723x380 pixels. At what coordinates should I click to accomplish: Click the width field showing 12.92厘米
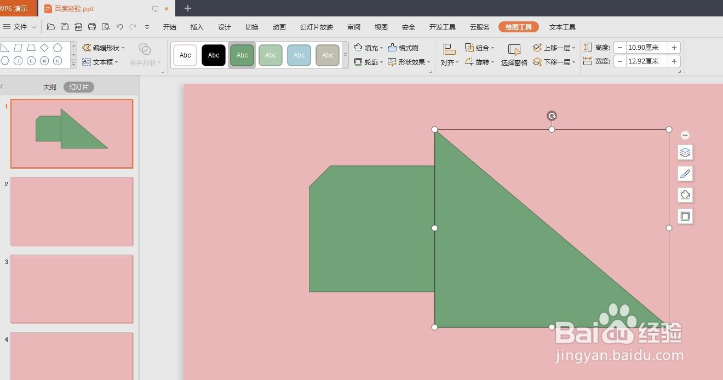coord(647,61)
